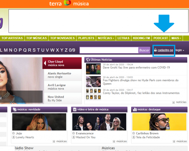
Task: Open the PLAYLISTS section
Action: [86, 38]
